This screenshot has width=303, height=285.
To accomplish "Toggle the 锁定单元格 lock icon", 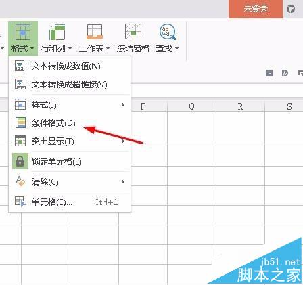I will [20, 161].
